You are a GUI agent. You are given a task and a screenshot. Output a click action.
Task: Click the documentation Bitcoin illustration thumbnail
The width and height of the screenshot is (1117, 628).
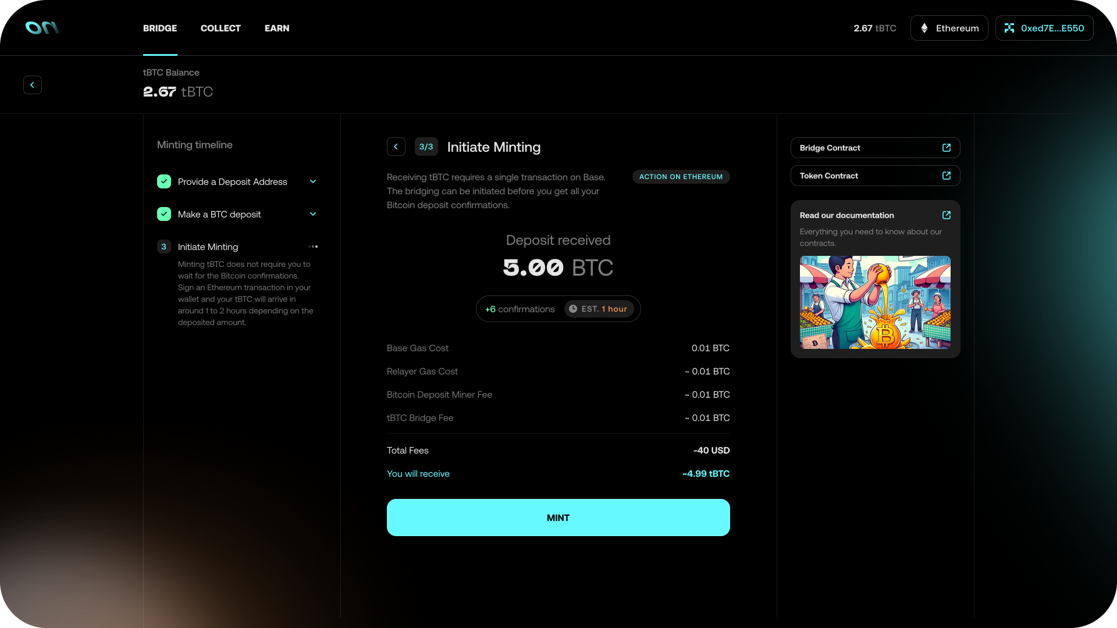pos(876,302)
